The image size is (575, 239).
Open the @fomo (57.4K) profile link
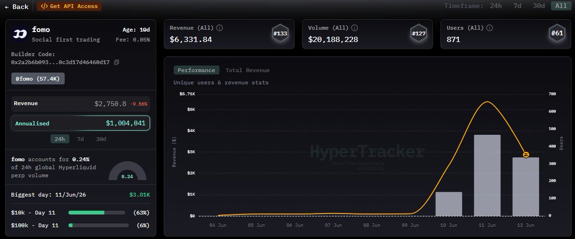[x=38, y=78]
